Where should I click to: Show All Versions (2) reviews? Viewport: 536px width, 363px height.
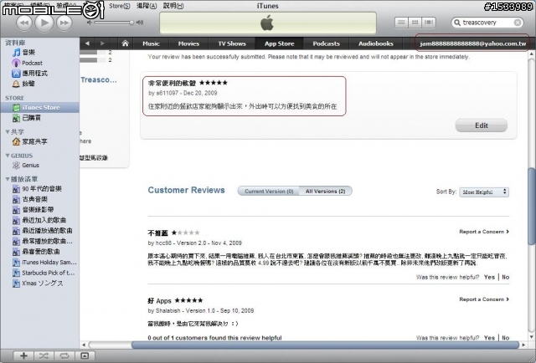tap(326, 192)
